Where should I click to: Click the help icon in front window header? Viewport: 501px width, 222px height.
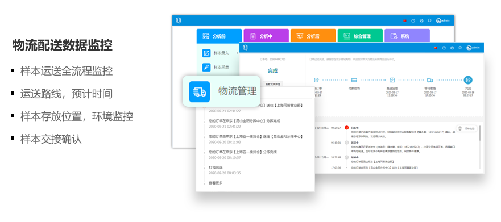coord(444,48)
